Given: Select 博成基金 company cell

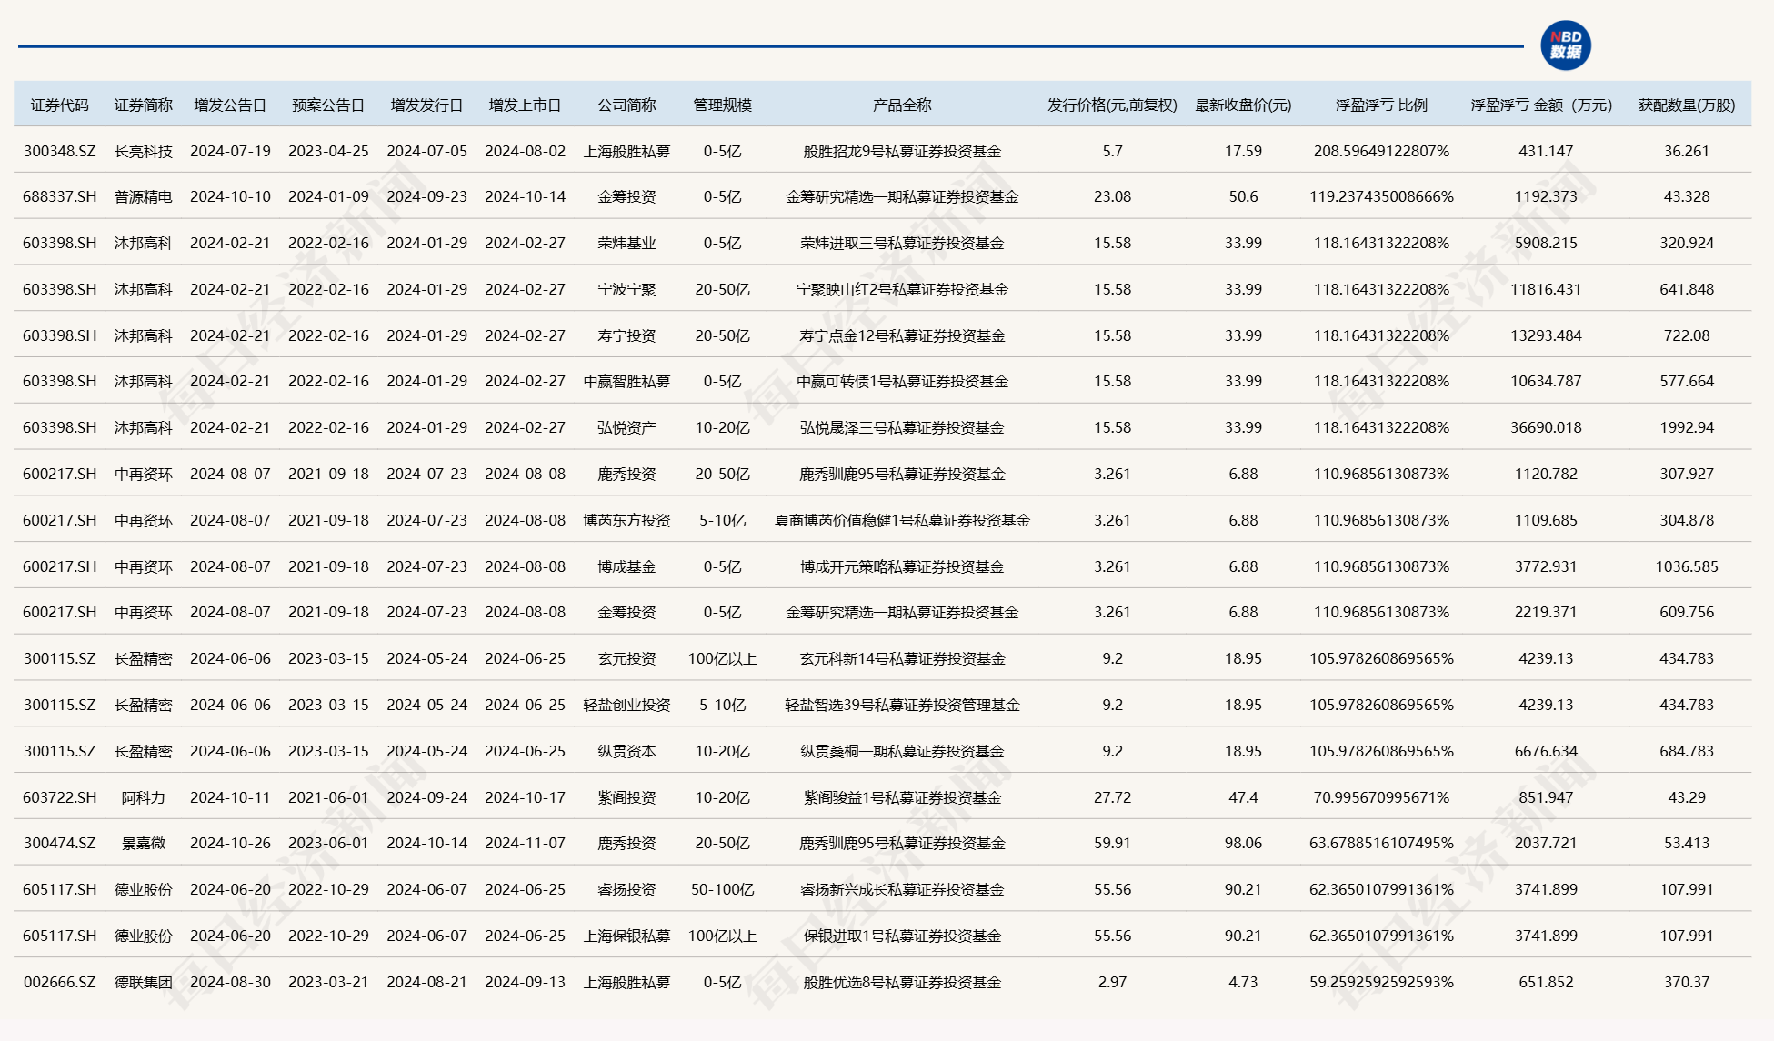Looking at the screenshot, I should (x=626, y=566).
